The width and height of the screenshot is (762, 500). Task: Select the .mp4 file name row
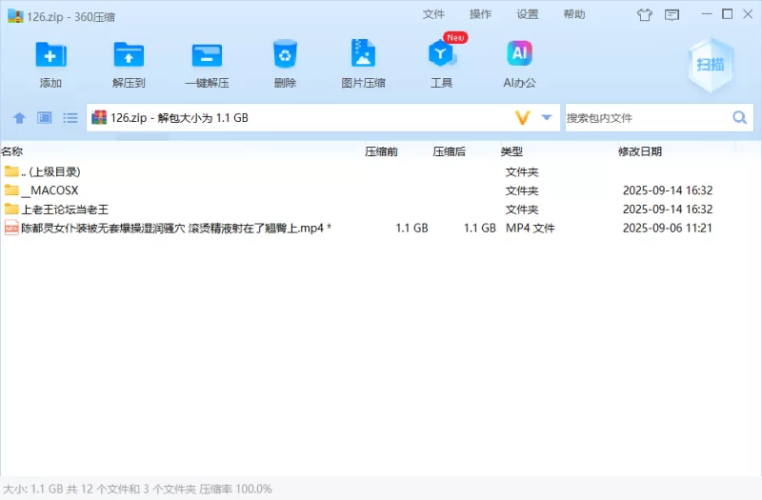(x=176, y=228)
